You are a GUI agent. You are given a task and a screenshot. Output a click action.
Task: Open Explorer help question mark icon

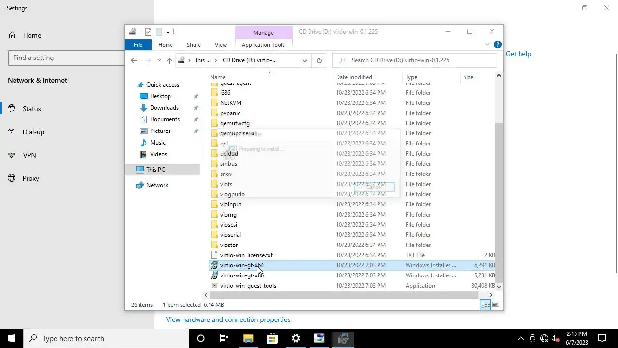pos(498,44)
